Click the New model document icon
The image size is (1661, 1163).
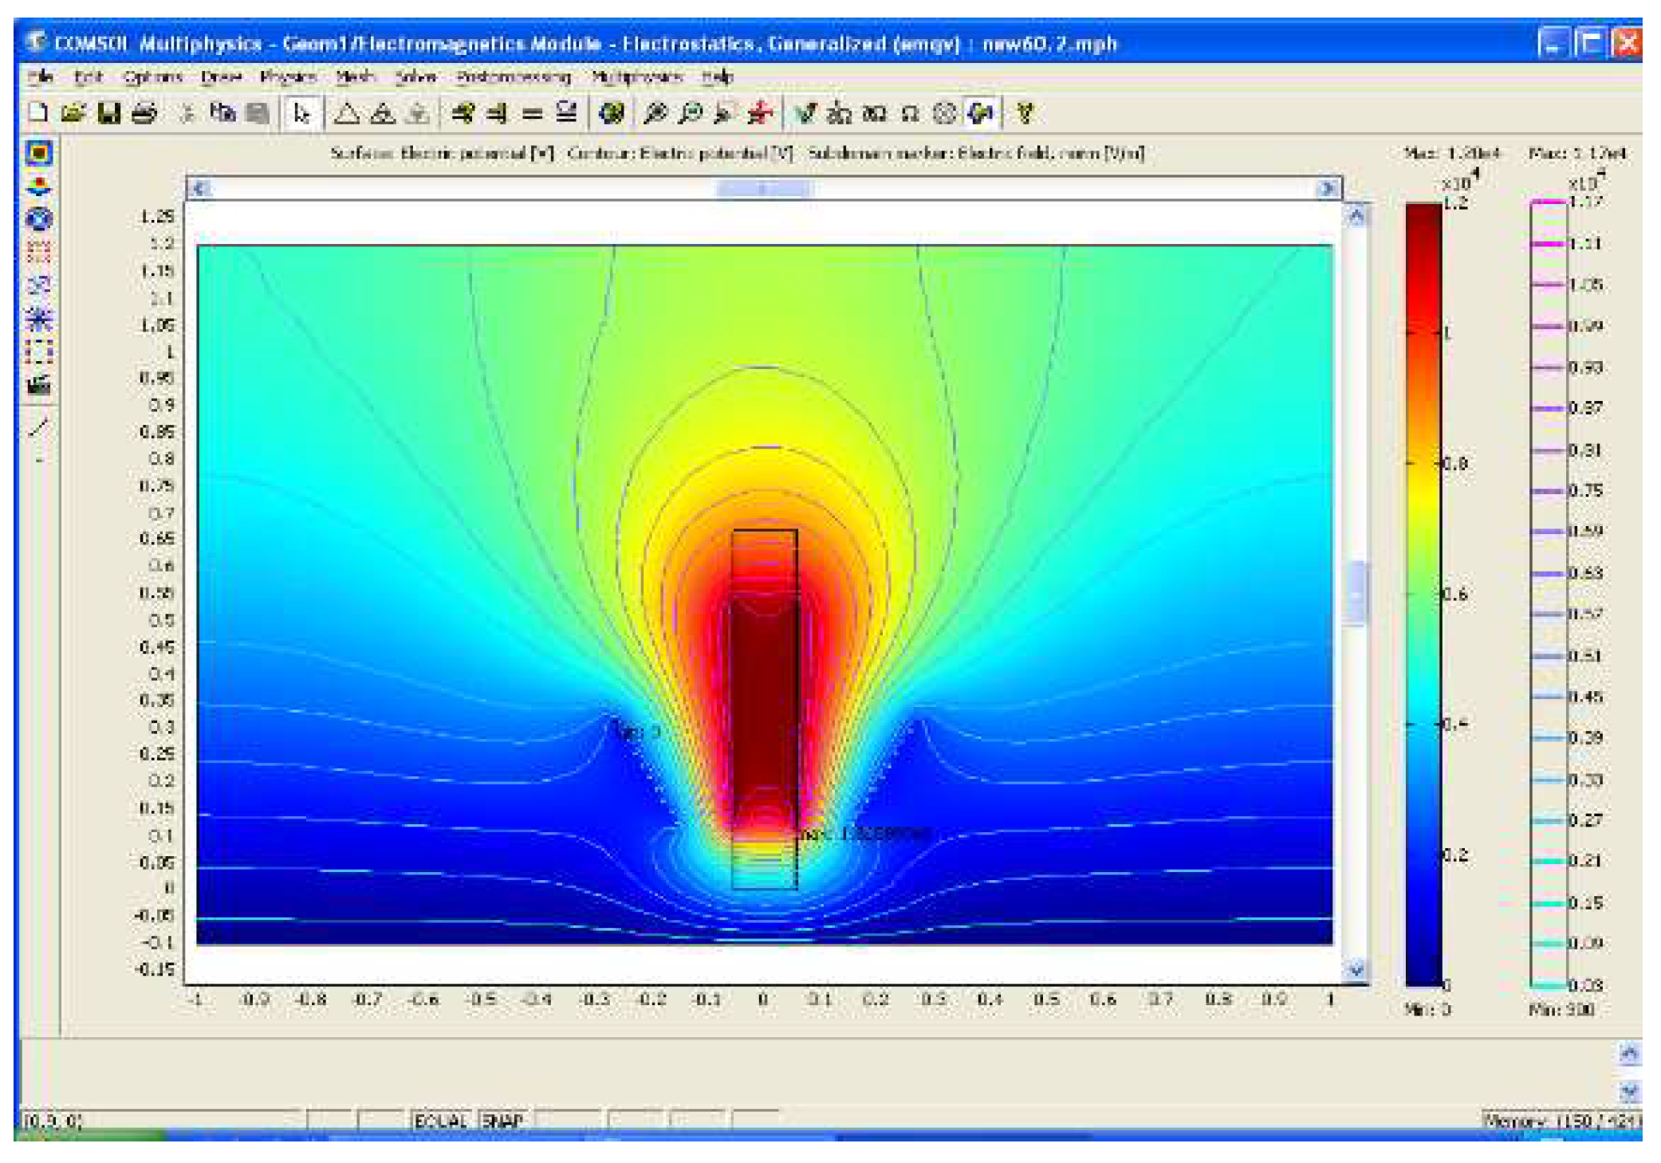(x=37, y=113)
